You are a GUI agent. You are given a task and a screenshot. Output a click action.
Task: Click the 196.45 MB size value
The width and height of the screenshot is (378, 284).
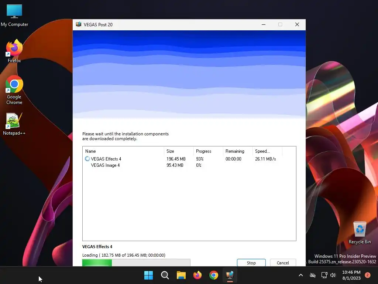click(x=176, y=159)
